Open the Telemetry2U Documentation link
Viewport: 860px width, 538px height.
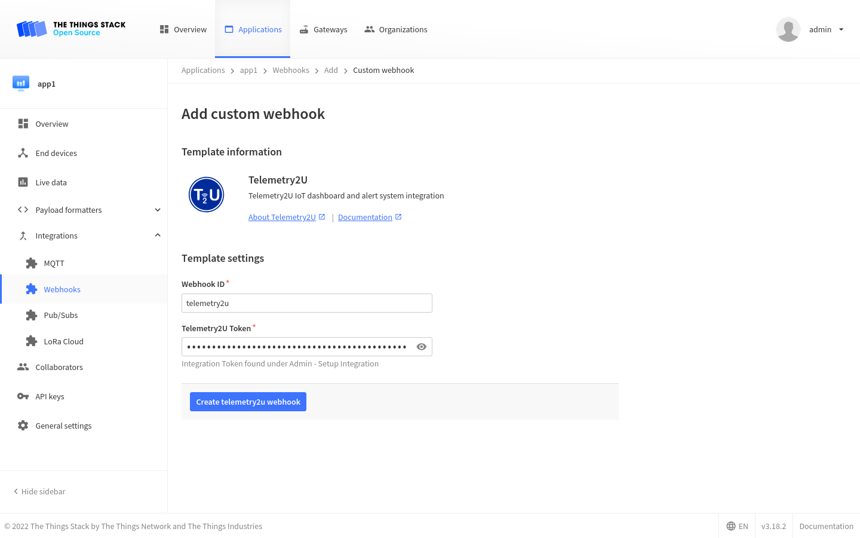click(x=365, y=217)
